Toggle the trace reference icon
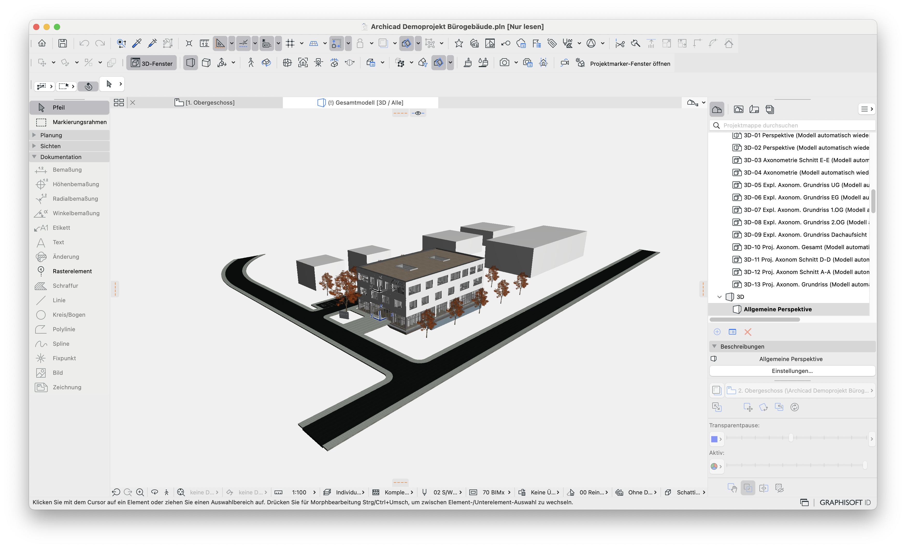Image resolution: width=906 pixels, height=548 pixels. click(x=383, y=43)
